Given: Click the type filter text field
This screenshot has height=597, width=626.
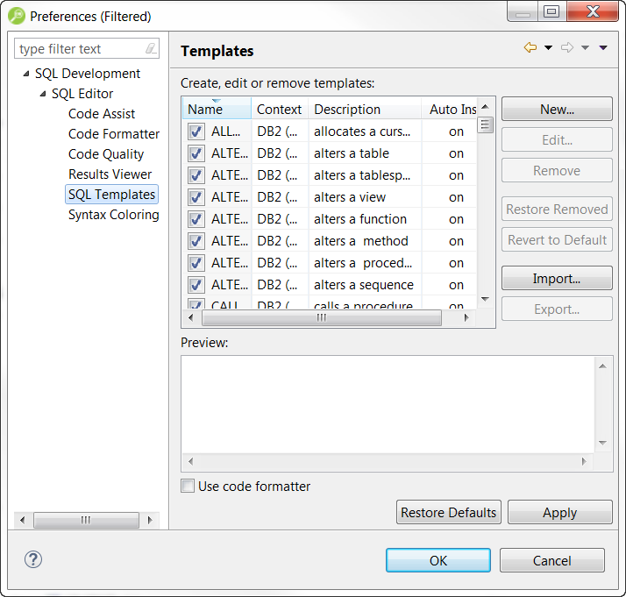Looking at the screenshot, I should [x=79, y=49].
